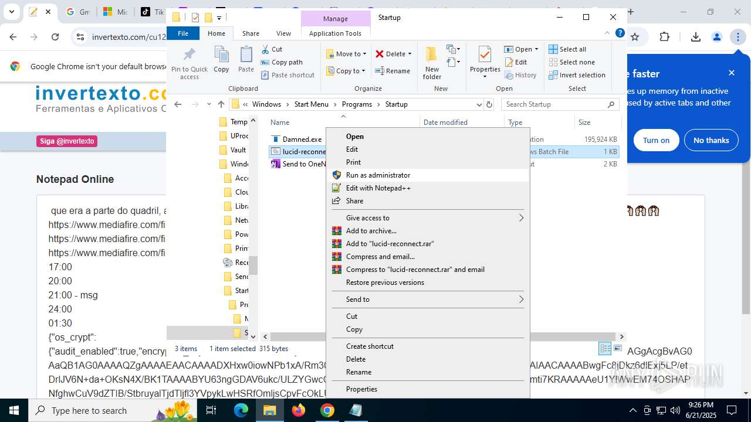The height and width of the screenshot is (422, 751).
Task: Click the Search Startup field
Action: 560,104
